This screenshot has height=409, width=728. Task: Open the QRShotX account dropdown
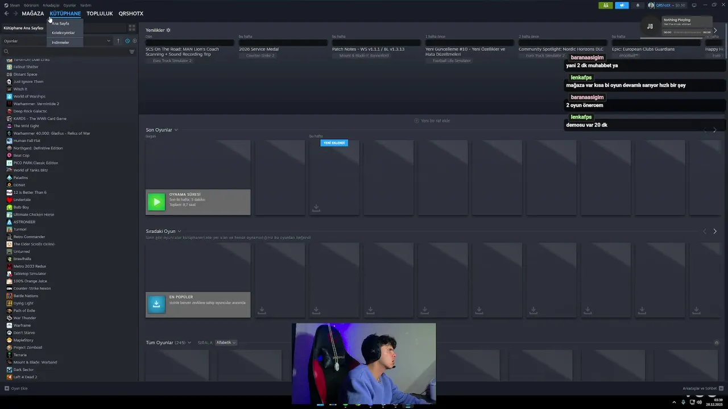[667, 5]
